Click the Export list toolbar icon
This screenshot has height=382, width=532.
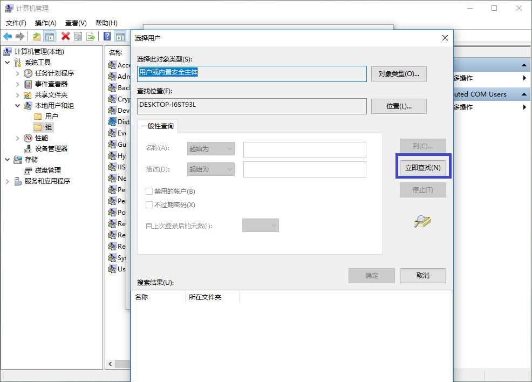[91, 36]
